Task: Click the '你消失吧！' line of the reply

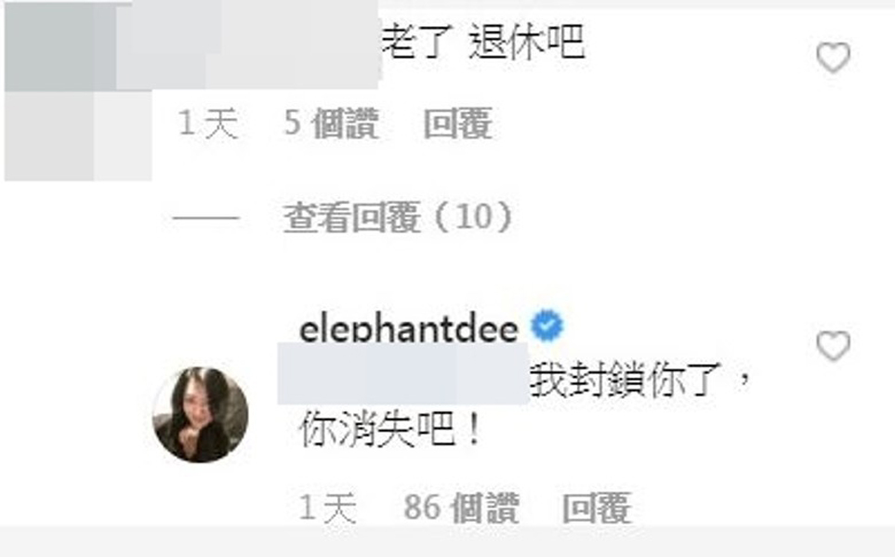Action: [390, 429]
